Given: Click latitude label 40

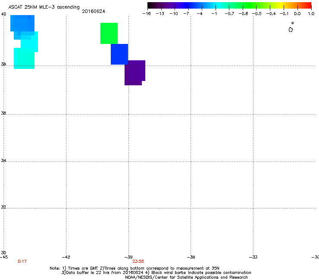Looking at the screenshot, I should [3, 14].
